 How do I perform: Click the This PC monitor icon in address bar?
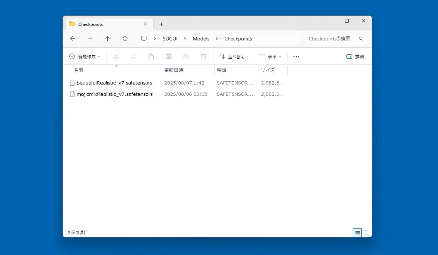[144, 39]
